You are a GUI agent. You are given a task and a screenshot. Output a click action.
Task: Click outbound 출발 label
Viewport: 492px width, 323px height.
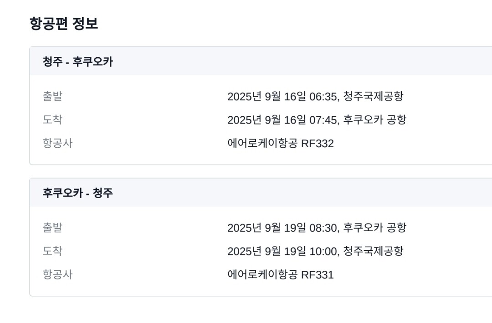52,96
